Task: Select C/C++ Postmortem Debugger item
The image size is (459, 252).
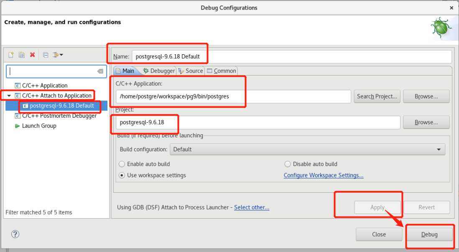Action: pyautogui.click(x=59, y=116)
